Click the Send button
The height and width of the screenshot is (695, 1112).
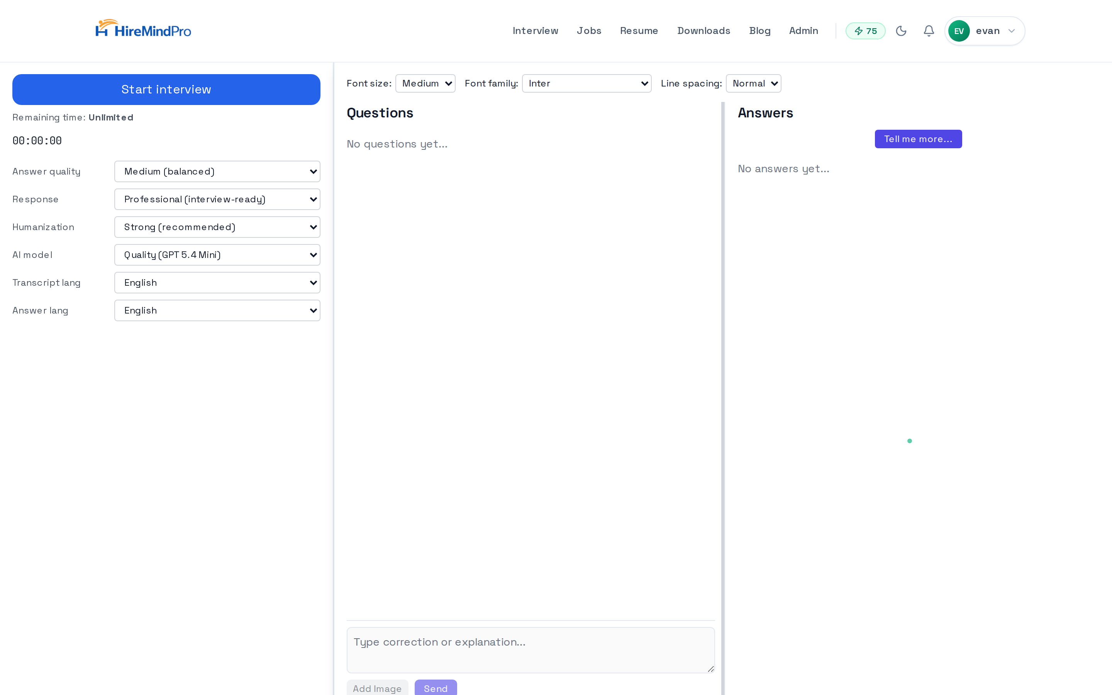(x=436, y=688)
